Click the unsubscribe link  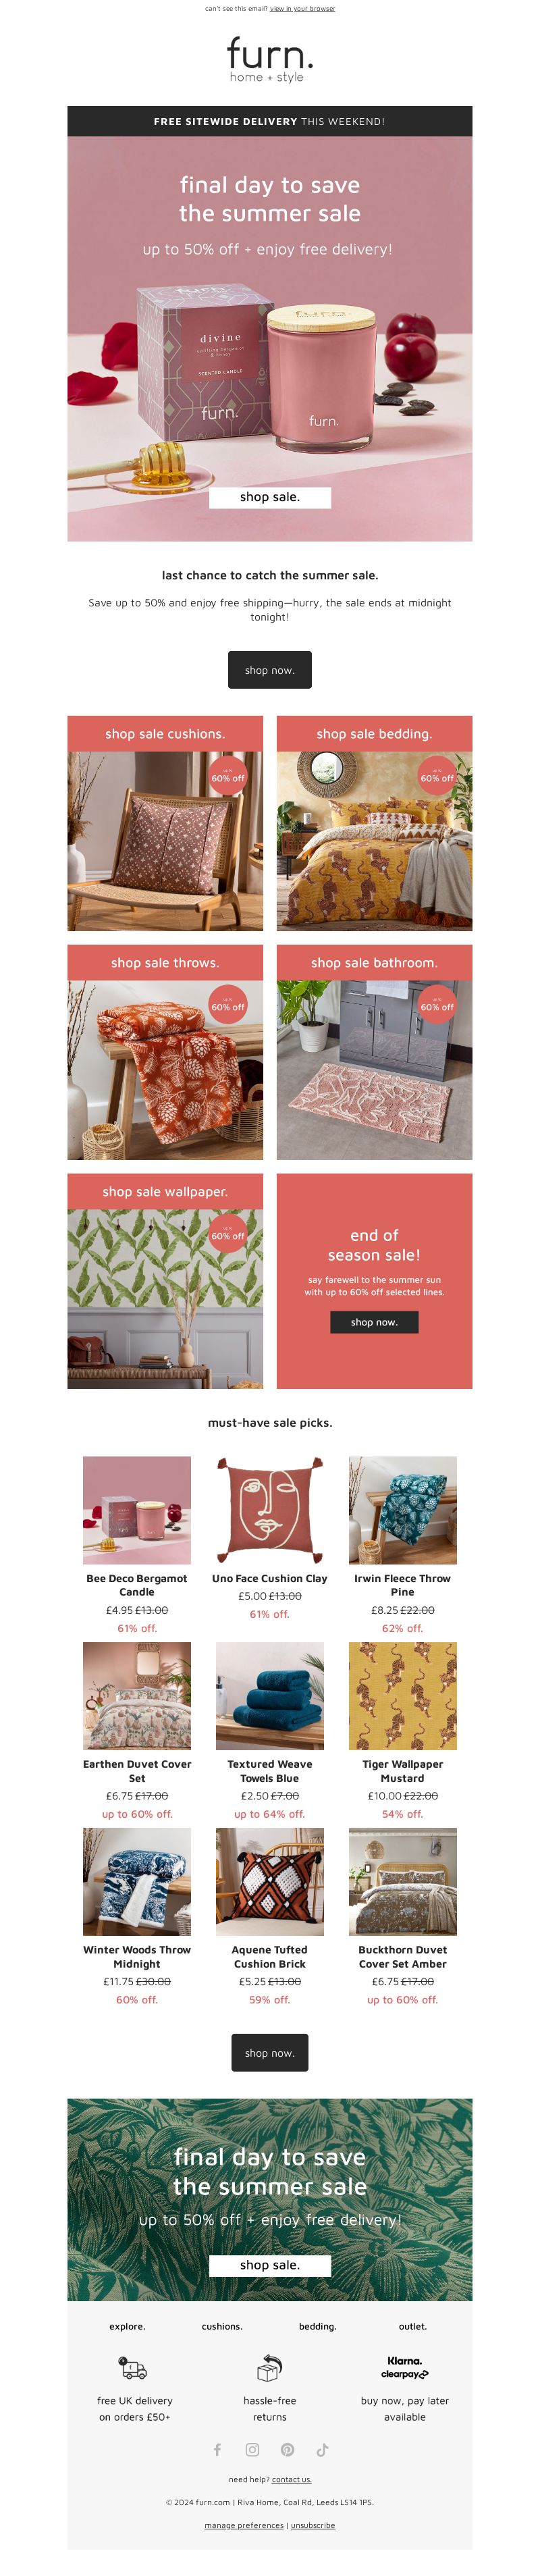[x=313, y=2524]
